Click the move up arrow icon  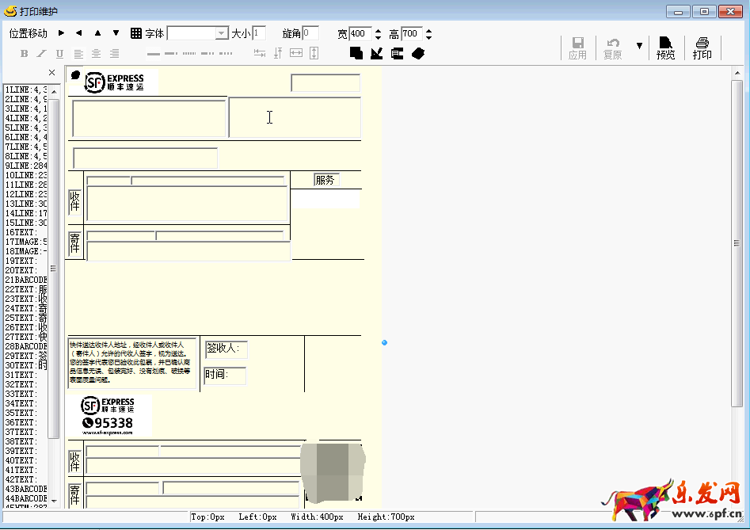[x=97, y=33]
